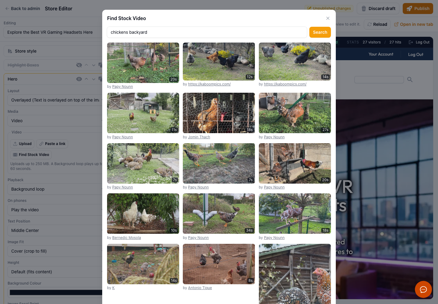
Task: Open the Store style section
Action: coord(53,51)
